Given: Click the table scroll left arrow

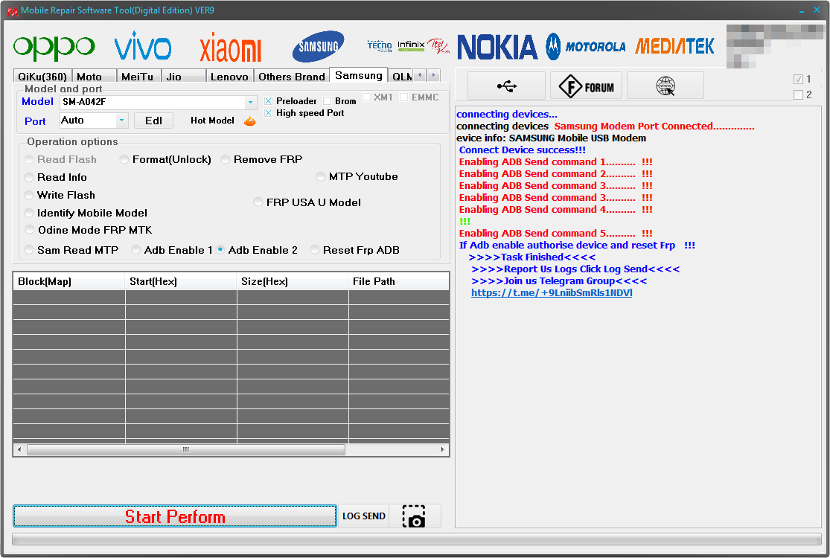Looking at the screenshot, I should tap(19, 449).
